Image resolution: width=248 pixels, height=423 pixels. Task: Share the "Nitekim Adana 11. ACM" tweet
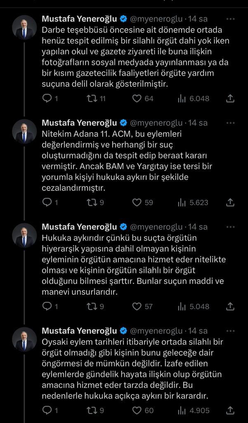click(x=231, y=202)
